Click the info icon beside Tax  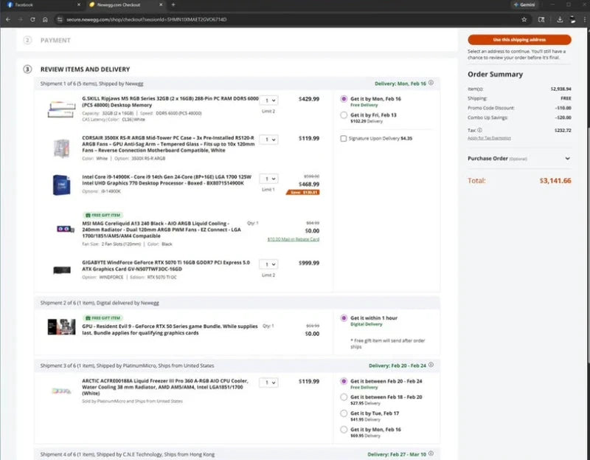pyautogui.click(x=480, y=130)
